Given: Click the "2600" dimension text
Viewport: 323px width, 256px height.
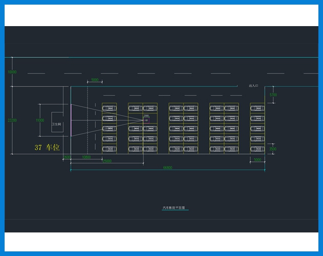Looking at the screenshot, I should (67, 157).
